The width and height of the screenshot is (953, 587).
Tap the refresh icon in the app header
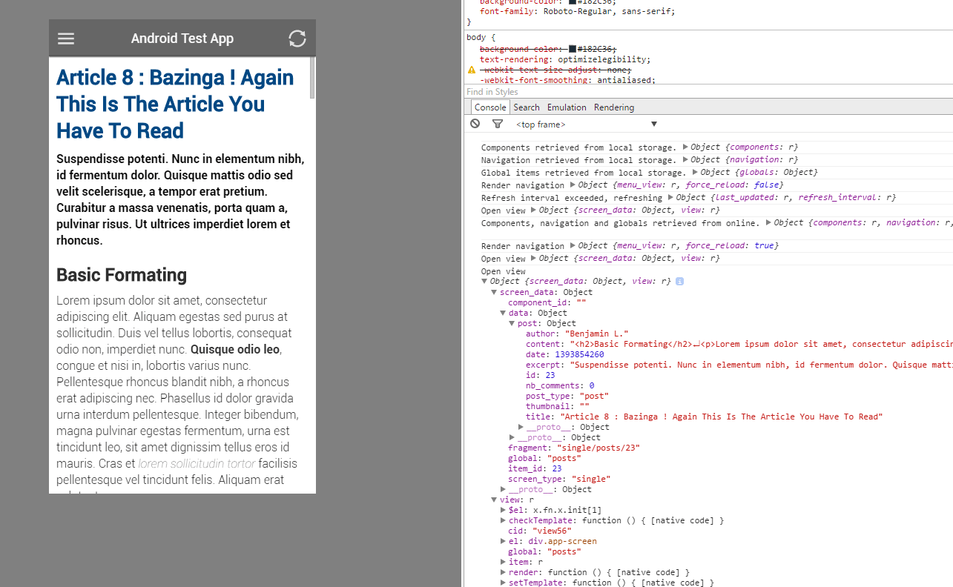tap(297, 39)
